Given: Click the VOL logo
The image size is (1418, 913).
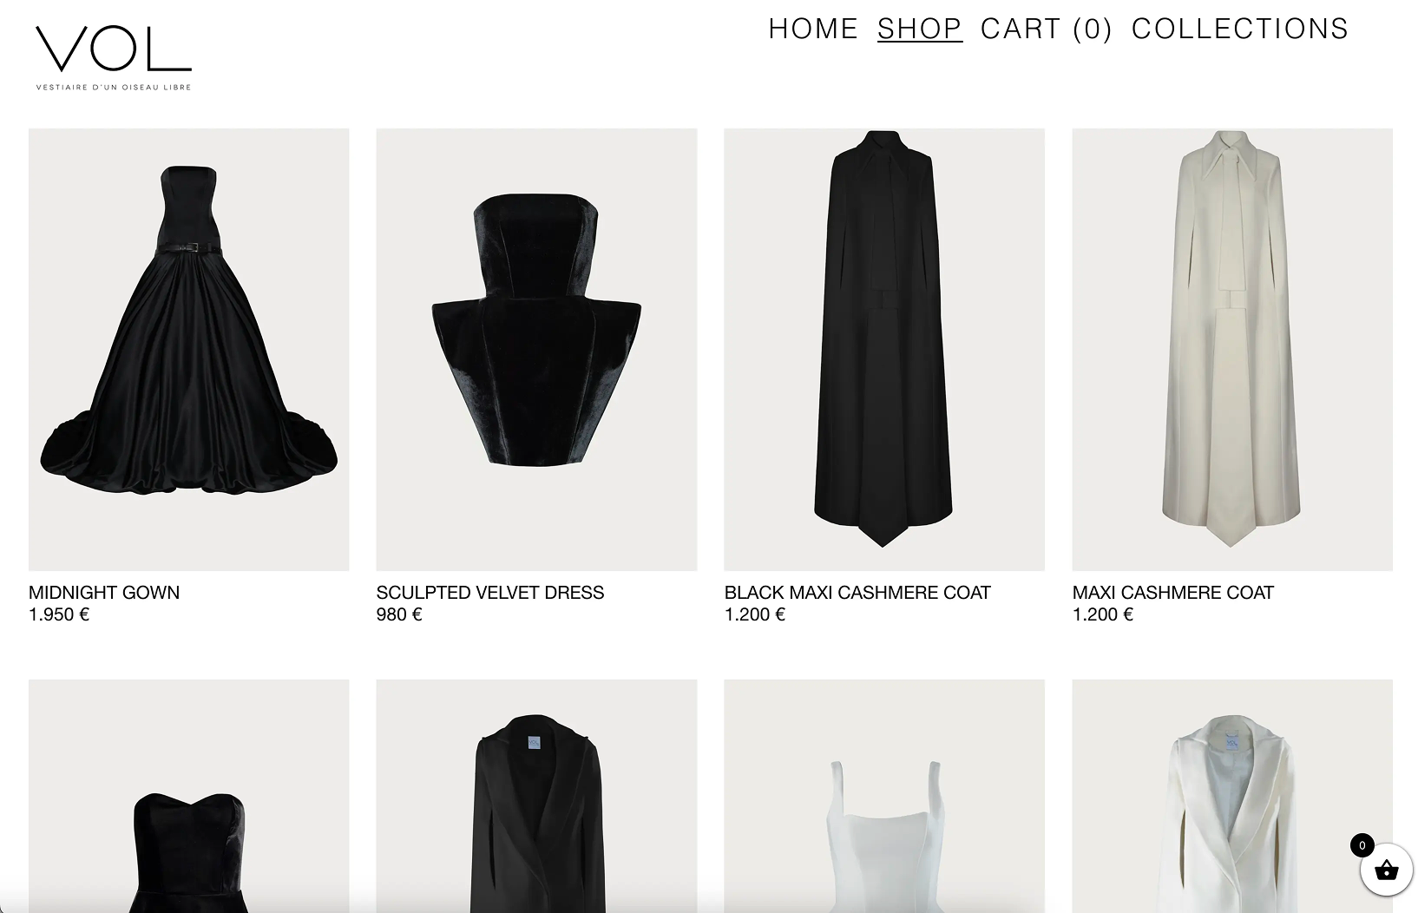Looking at the screenshot, I should [x=114, y=57].
